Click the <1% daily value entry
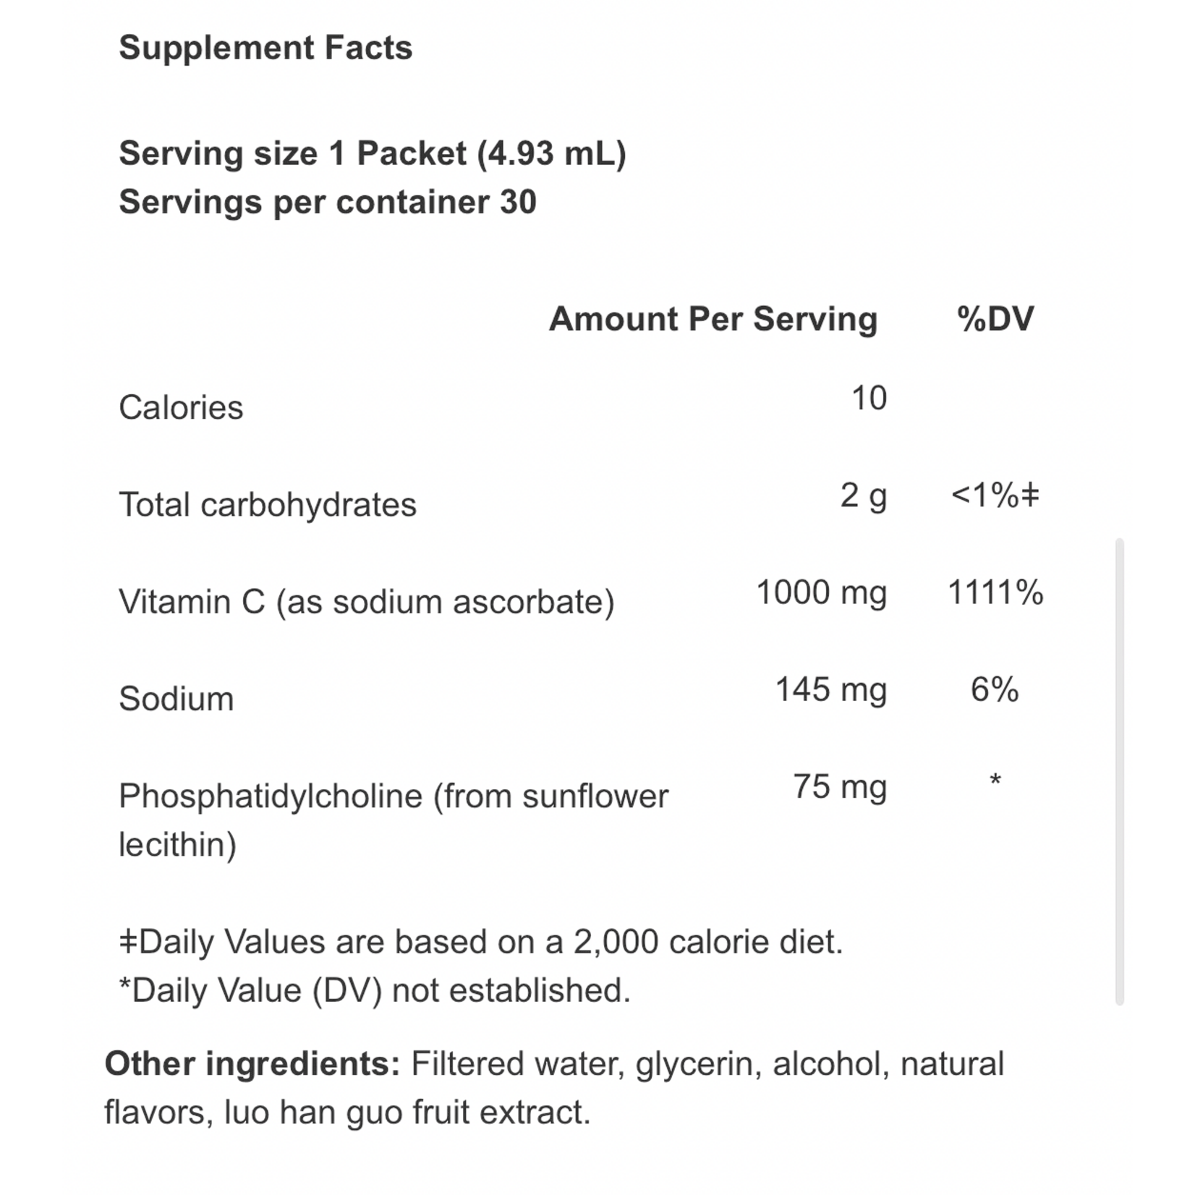Screen dimensions: 1195x1195 coord(995,496)
